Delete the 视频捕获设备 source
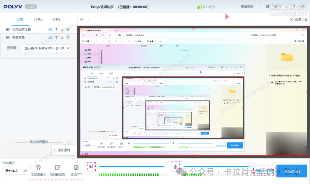310x184 pixels. (x=68, y=30)
